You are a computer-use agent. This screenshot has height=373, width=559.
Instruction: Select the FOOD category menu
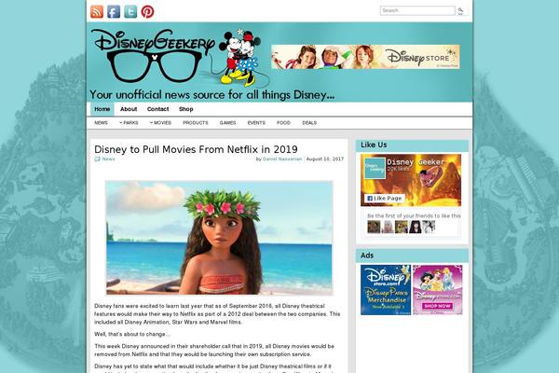click(x=283, y=123)
